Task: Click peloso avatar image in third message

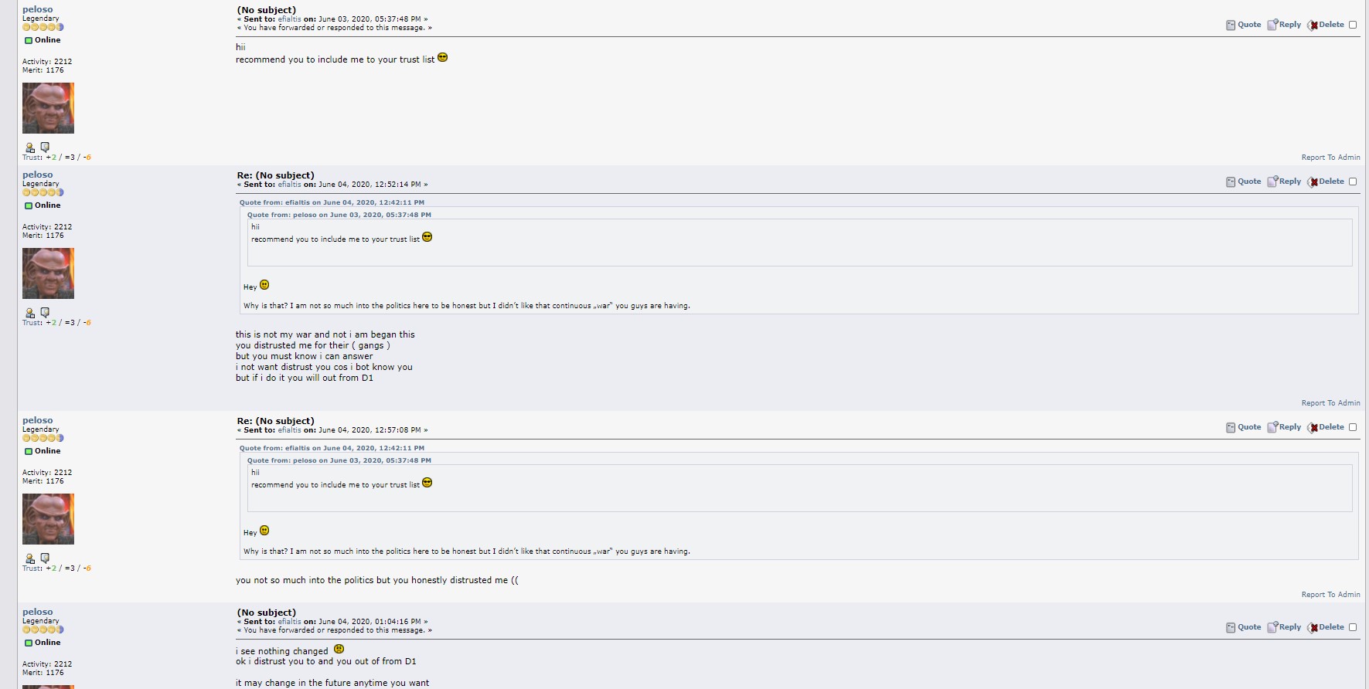Action: click(48, 519)
